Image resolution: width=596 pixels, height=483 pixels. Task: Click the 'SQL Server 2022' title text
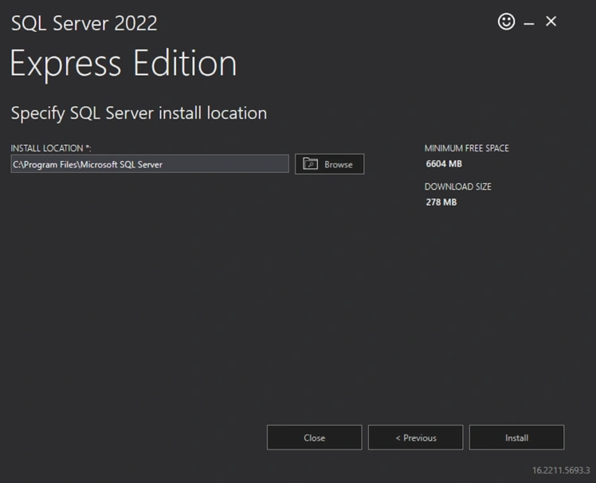pos(84,23)
